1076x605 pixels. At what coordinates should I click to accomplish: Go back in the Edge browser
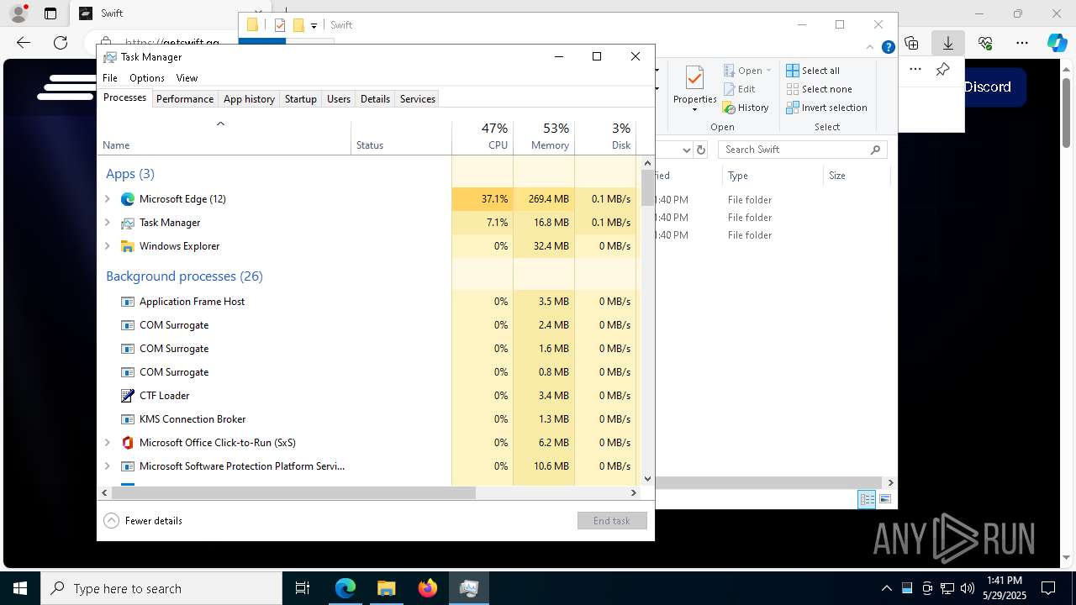(24, 43)
